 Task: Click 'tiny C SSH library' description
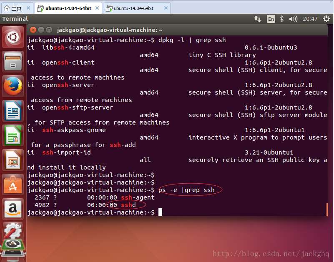[x=222, y=55]
